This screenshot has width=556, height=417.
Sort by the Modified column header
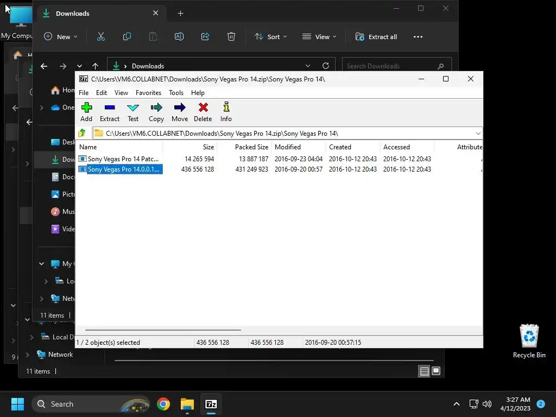299,147
